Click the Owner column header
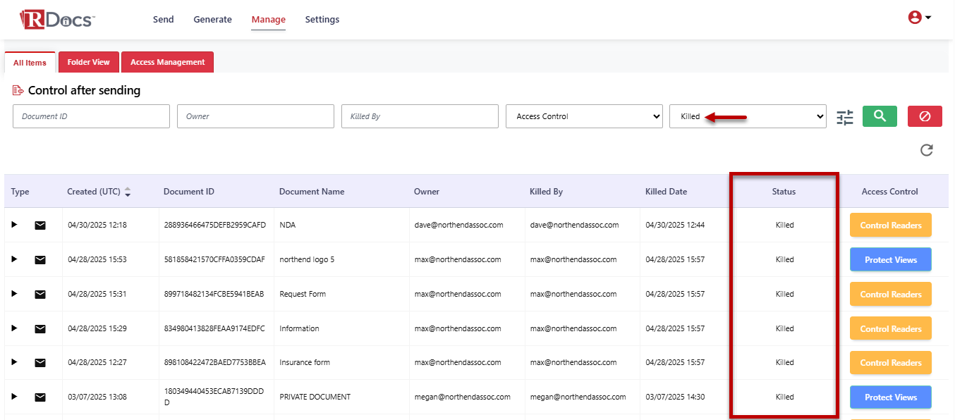The width and height of the screenshot is (955, 420). pos(427,192)
